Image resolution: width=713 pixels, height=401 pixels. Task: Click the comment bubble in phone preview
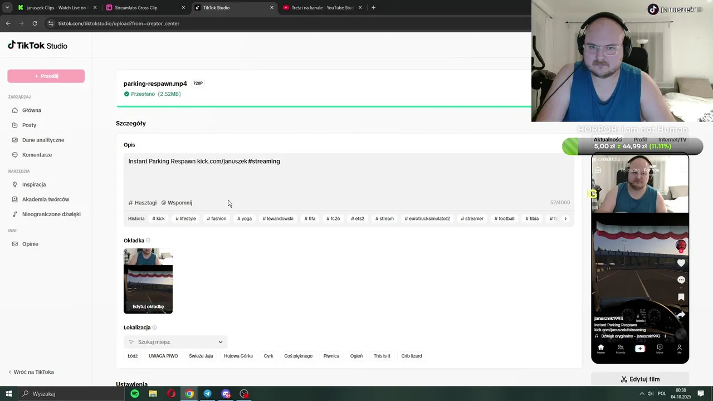tap(681, 280)
